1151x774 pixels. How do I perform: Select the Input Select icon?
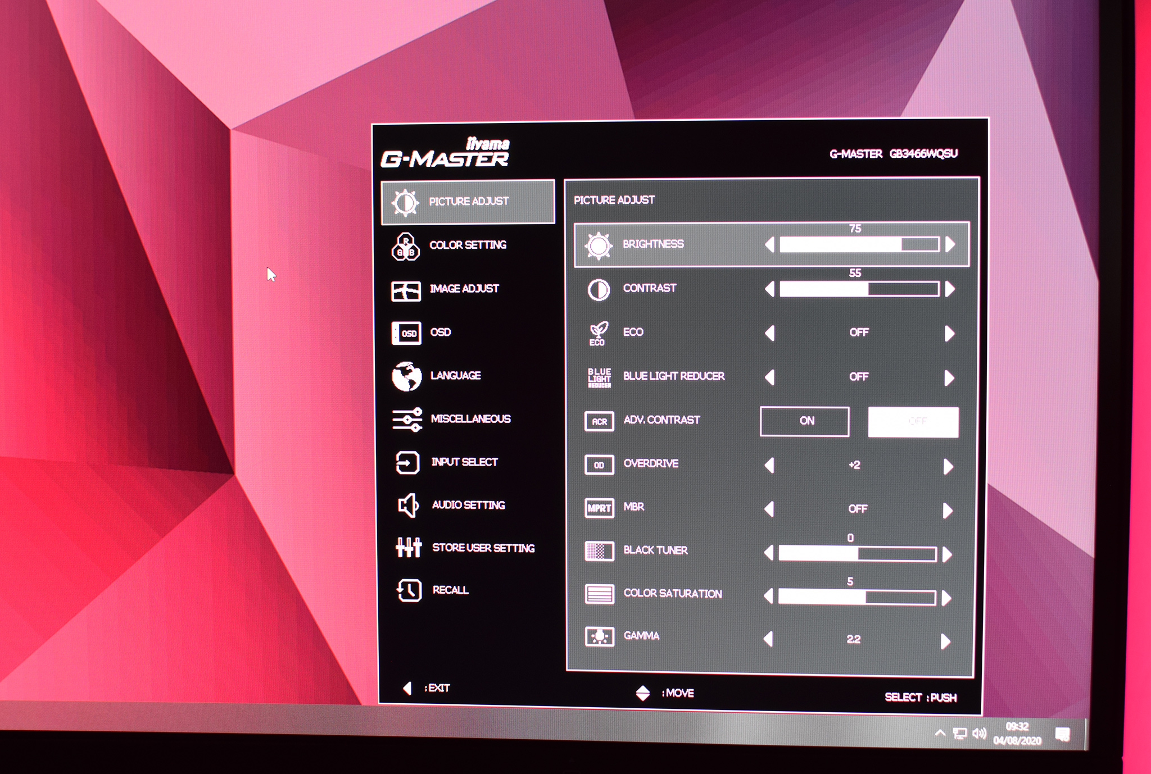click(407, 463)
